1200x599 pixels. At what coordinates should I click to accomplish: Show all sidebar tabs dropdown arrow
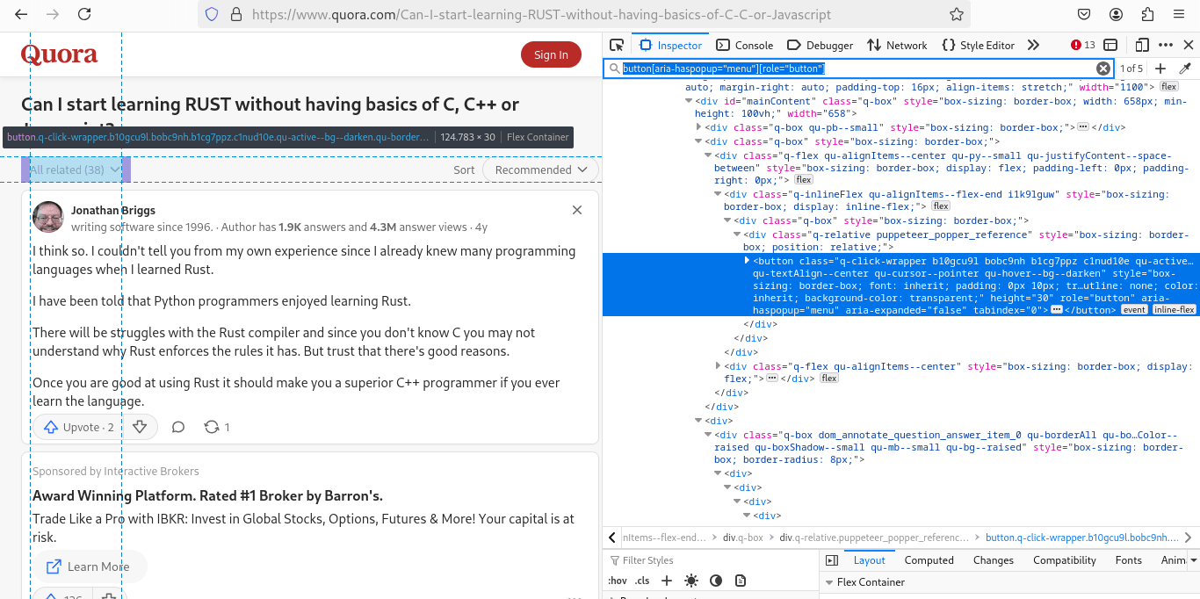point(1193,560)
